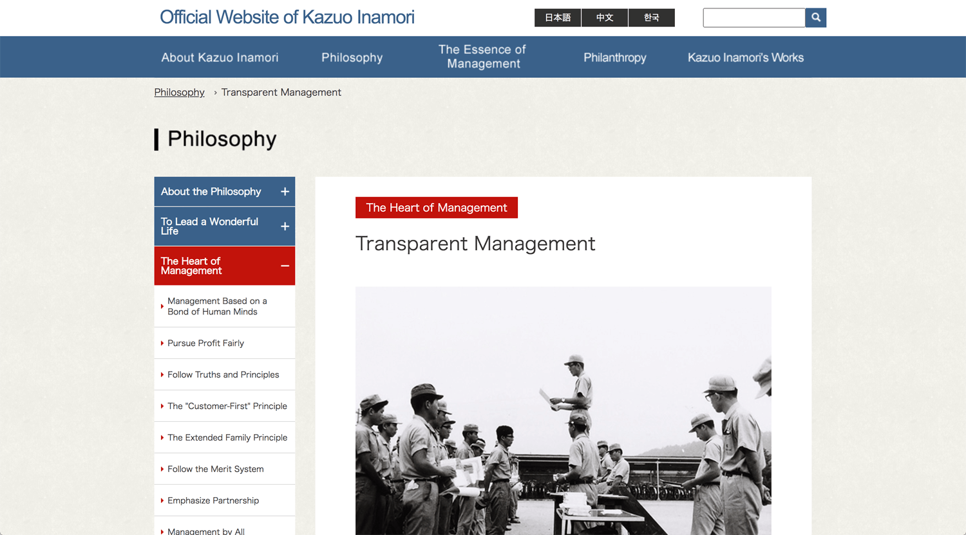Go to Official Website of Kazuo Inamori home
This screenshot has width=966, height=535.
click(287, 17)
